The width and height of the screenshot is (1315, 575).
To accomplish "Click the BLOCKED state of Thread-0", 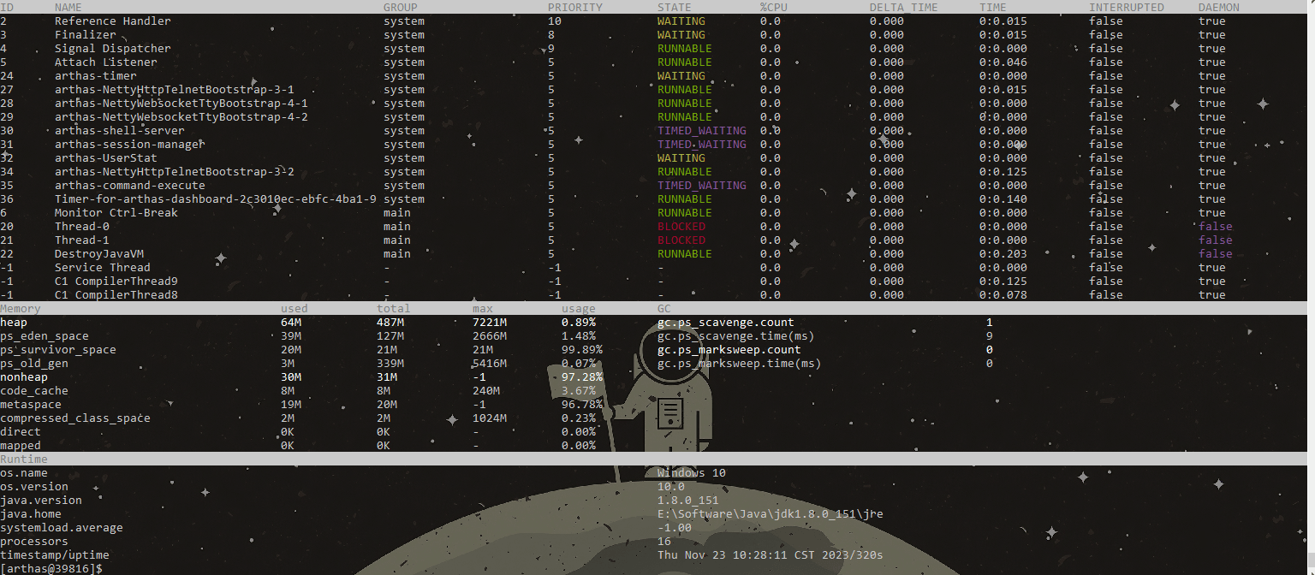I will point(681,227).
